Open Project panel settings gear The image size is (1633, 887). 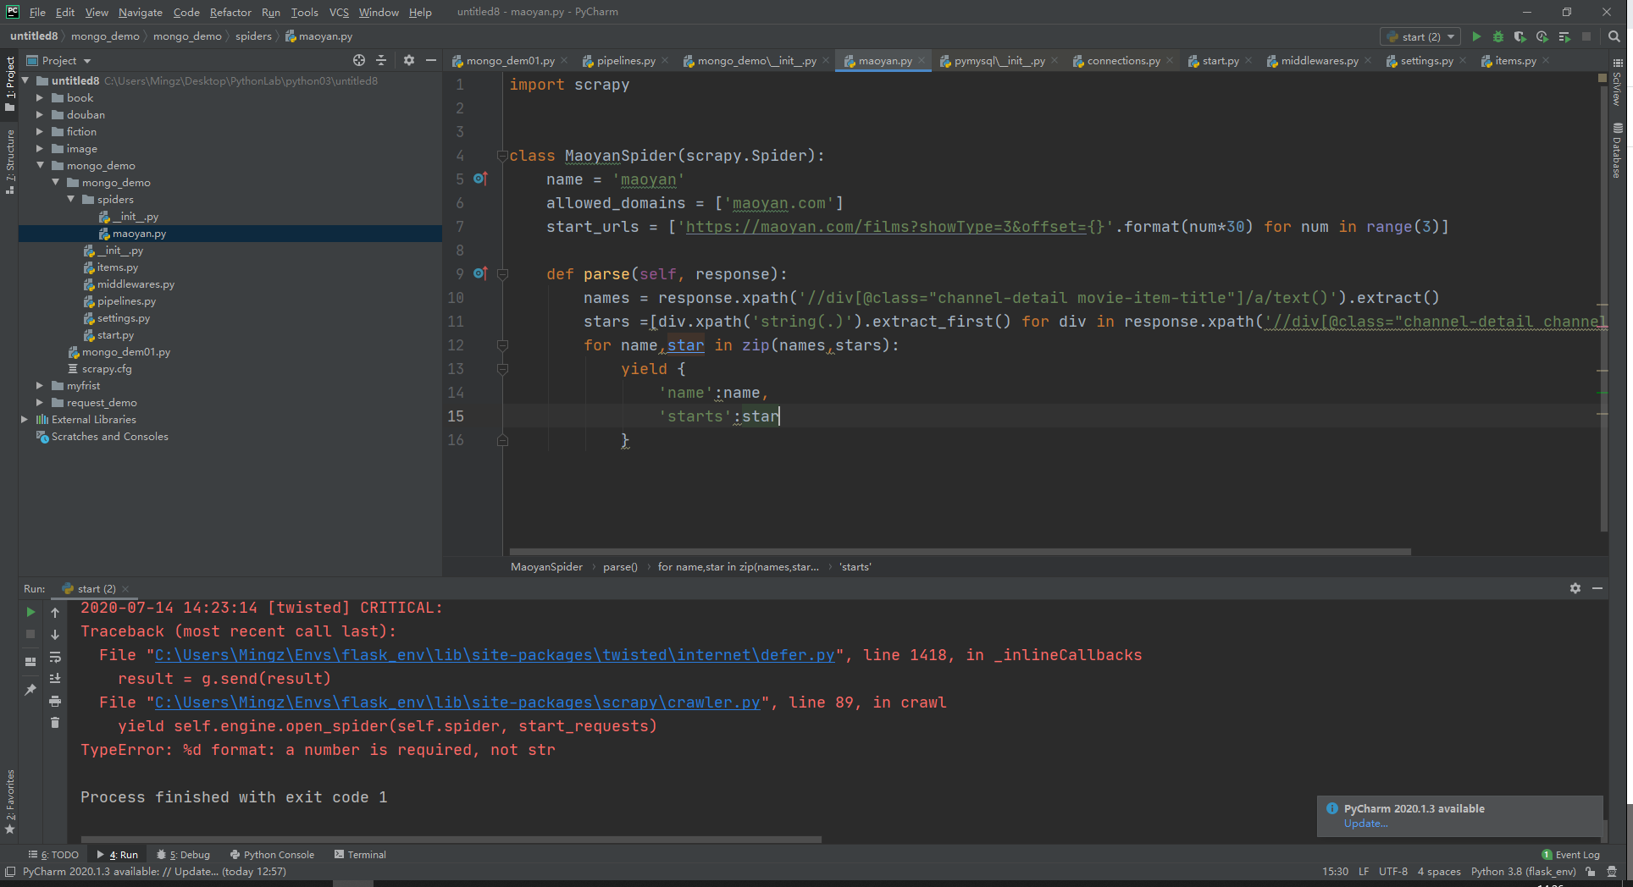pyautogui.click(x=409, y=60)
